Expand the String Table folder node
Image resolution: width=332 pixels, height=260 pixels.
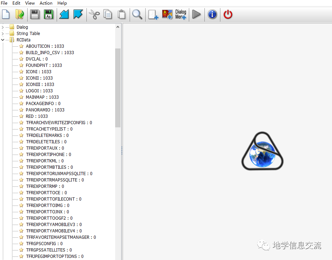2,34
